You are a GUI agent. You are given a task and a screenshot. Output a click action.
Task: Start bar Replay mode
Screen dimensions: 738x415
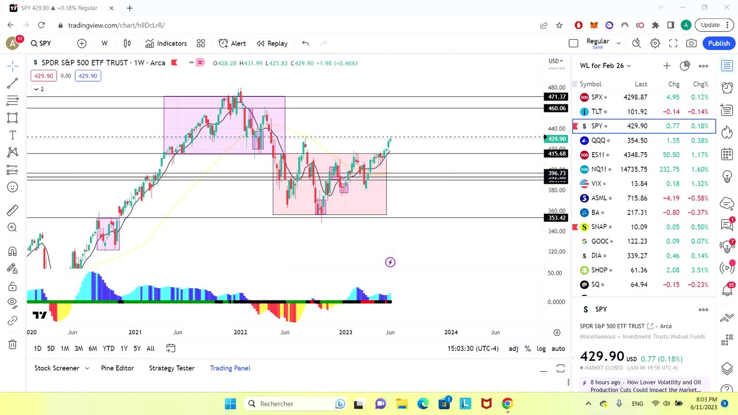(x=272, y=43)
